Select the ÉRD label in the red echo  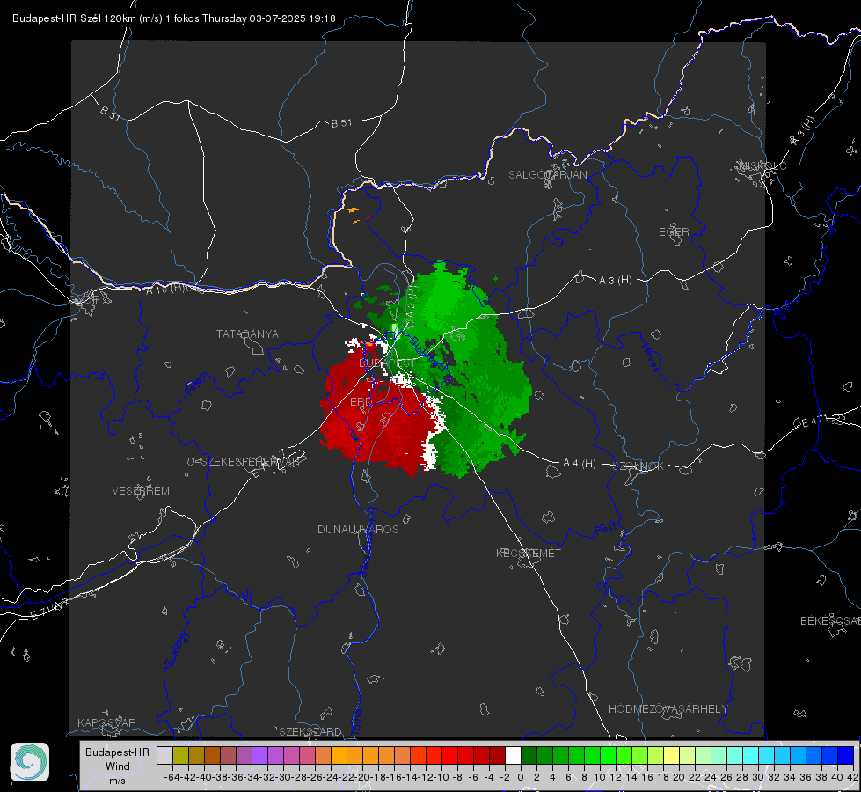point(361,402)
